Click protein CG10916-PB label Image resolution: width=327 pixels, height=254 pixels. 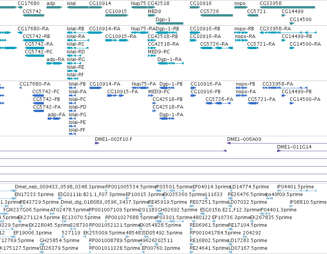206,92
